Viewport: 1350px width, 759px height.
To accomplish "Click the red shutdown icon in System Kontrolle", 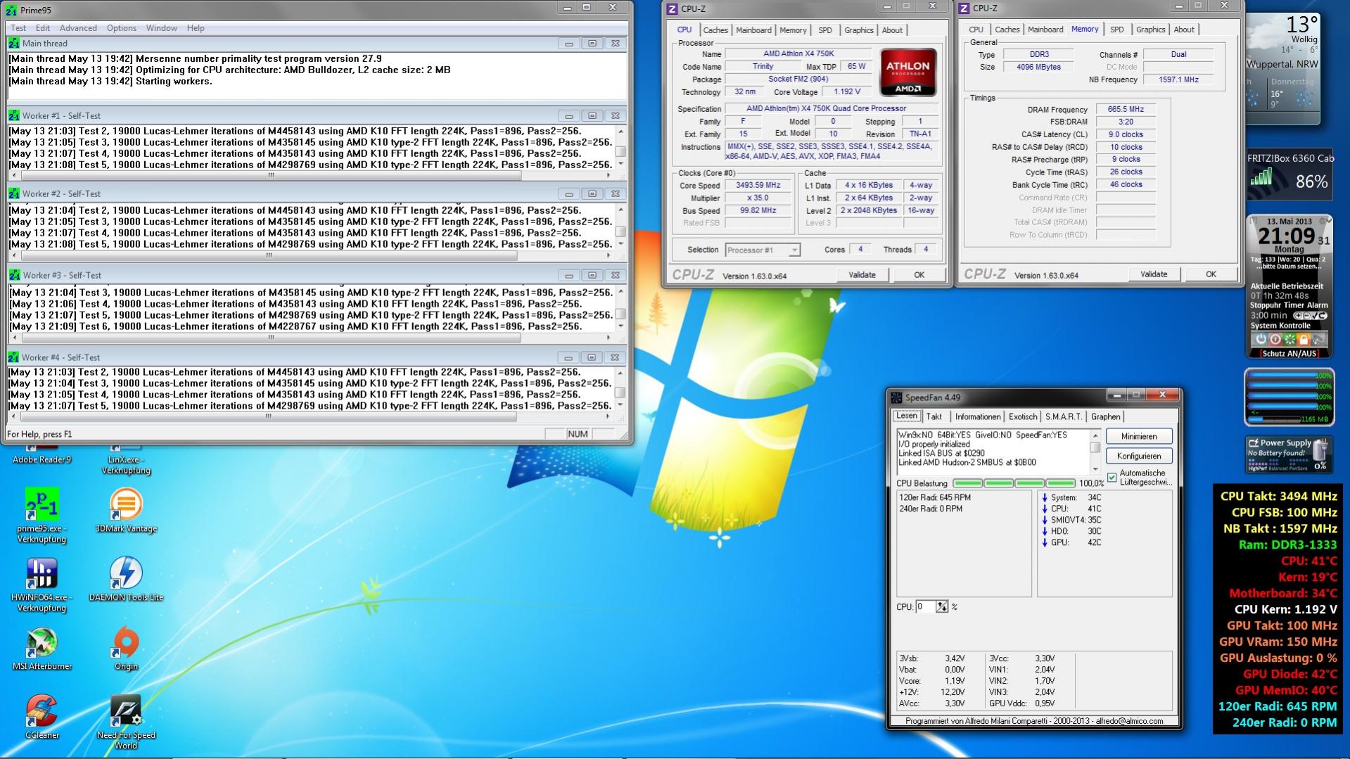I will click(1275, 339).
